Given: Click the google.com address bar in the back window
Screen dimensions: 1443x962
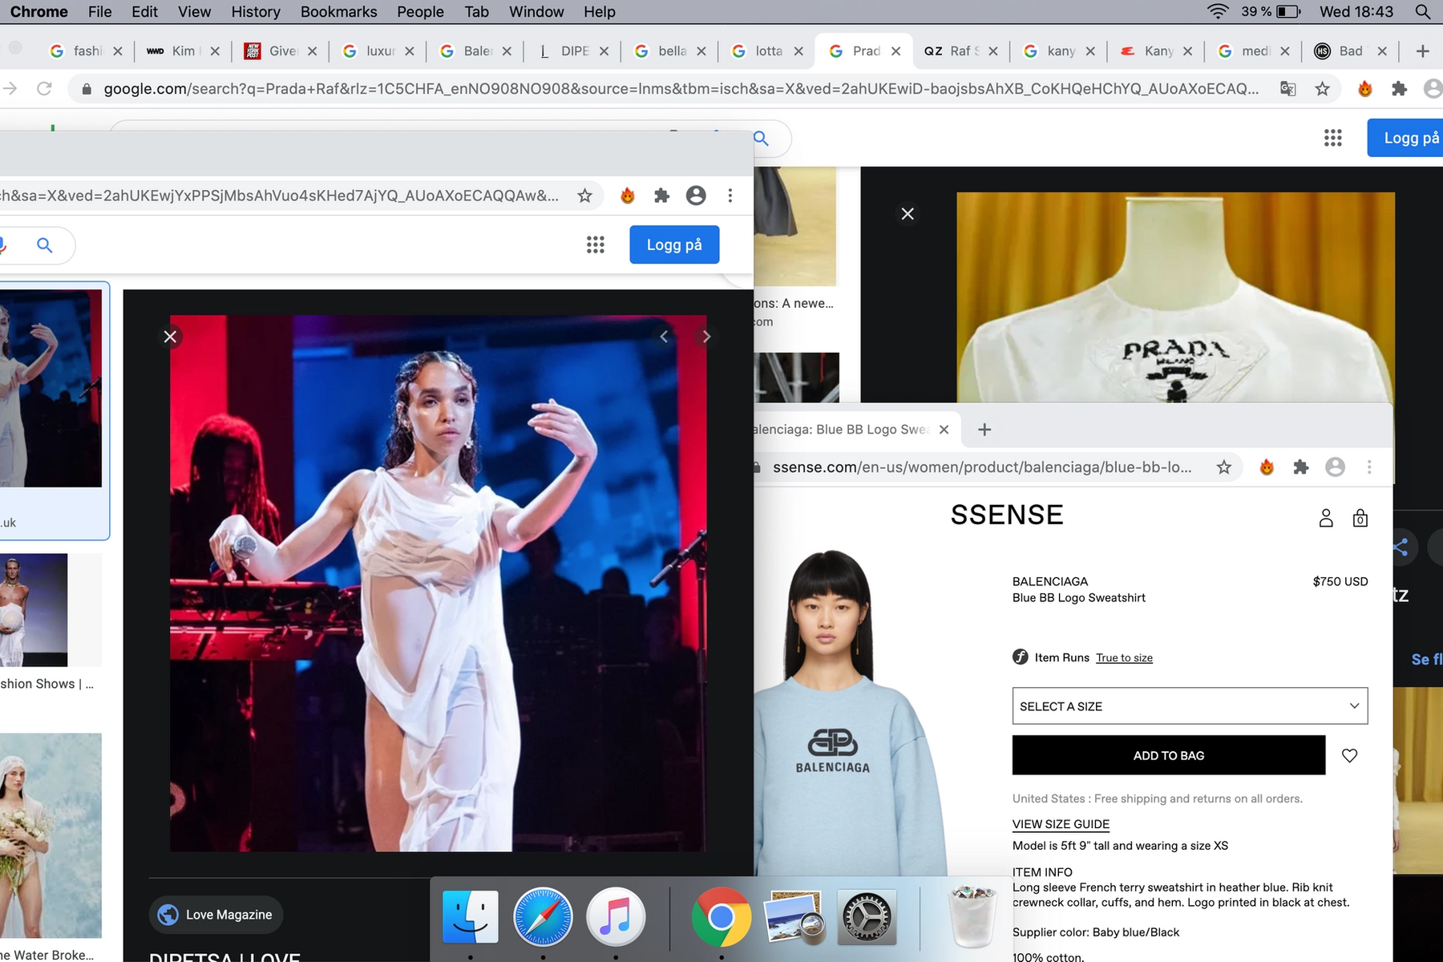Looking at the screenshot, I should coord(681,88).
